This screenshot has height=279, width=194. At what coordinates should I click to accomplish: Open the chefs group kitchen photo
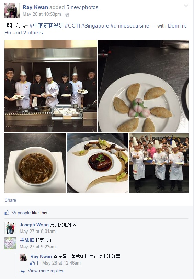51,86
